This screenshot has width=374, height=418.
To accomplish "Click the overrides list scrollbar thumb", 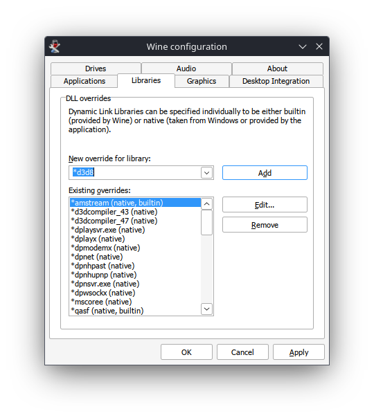I will 207,223.
